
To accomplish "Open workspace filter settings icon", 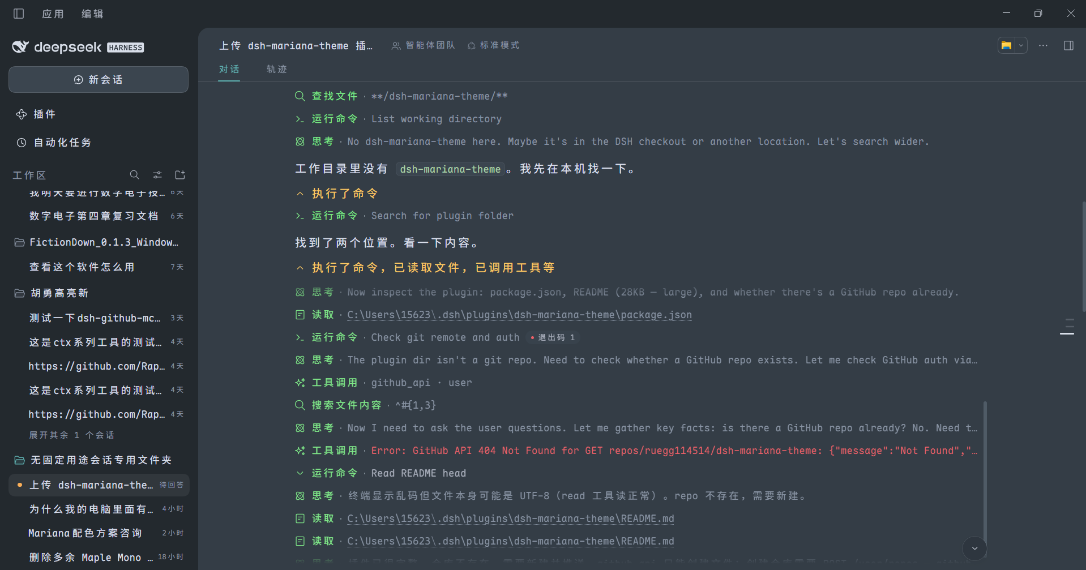I will tap(157, 175).
